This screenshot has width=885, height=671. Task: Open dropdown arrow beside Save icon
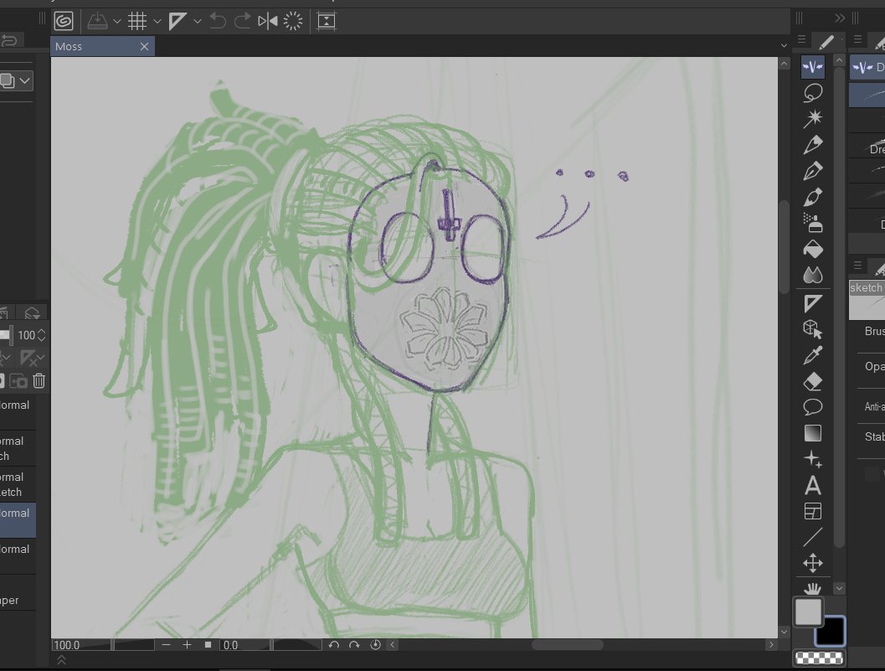[x=117, y=22]
